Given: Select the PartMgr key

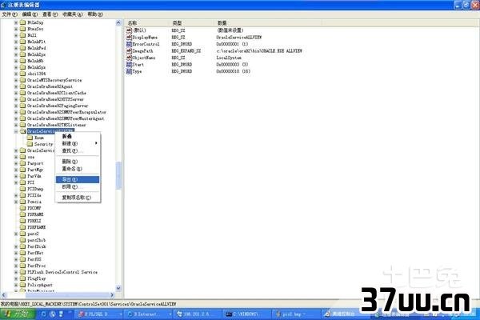Looking at the screenshot, I should click(x=35, y=170).
